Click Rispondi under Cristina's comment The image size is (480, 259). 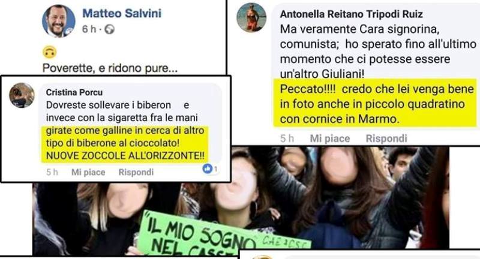pos(136,172)
